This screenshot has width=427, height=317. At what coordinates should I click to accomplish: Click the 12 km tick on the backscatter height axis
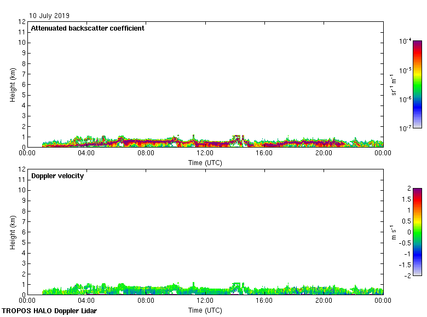pyautogui.click(x=22, y=22)
